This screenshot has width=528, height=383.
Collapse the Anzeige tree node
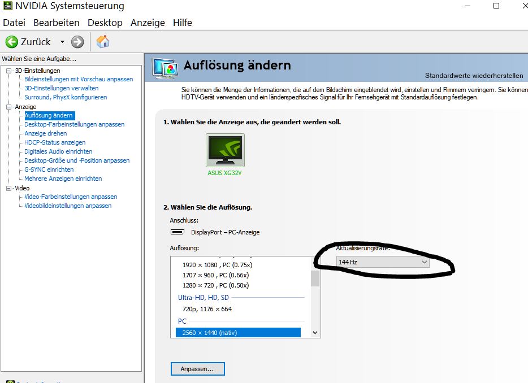coord(8,107)
